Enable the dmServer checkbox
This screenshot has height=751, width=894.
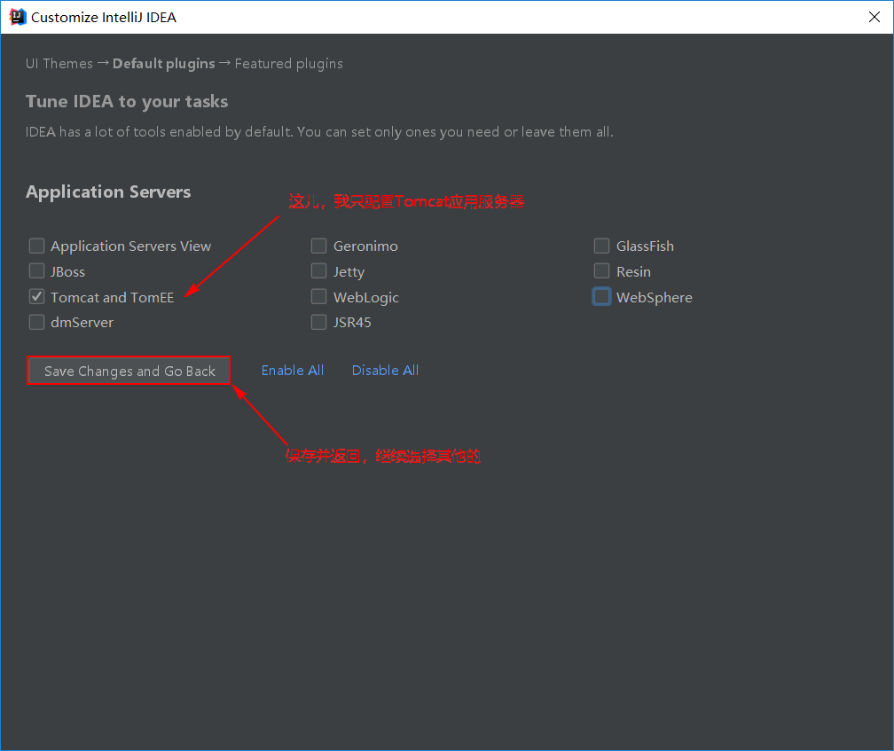tap(36, 322)
